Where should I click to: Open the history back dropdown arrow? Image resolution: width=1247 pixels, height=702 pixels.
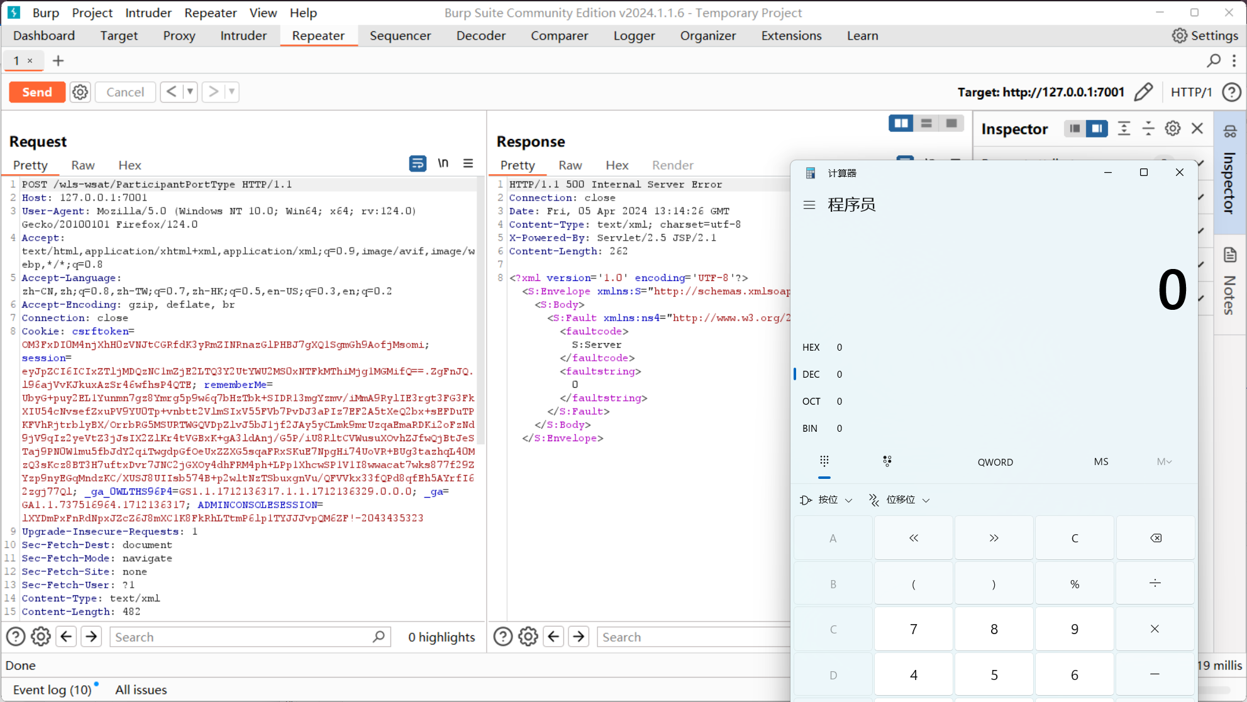click(190, 92)
